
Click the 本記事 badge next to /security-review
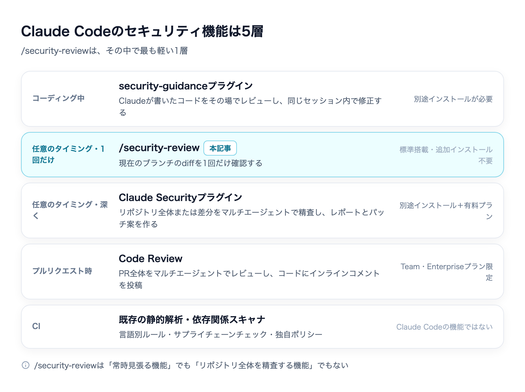coord(220,148)
